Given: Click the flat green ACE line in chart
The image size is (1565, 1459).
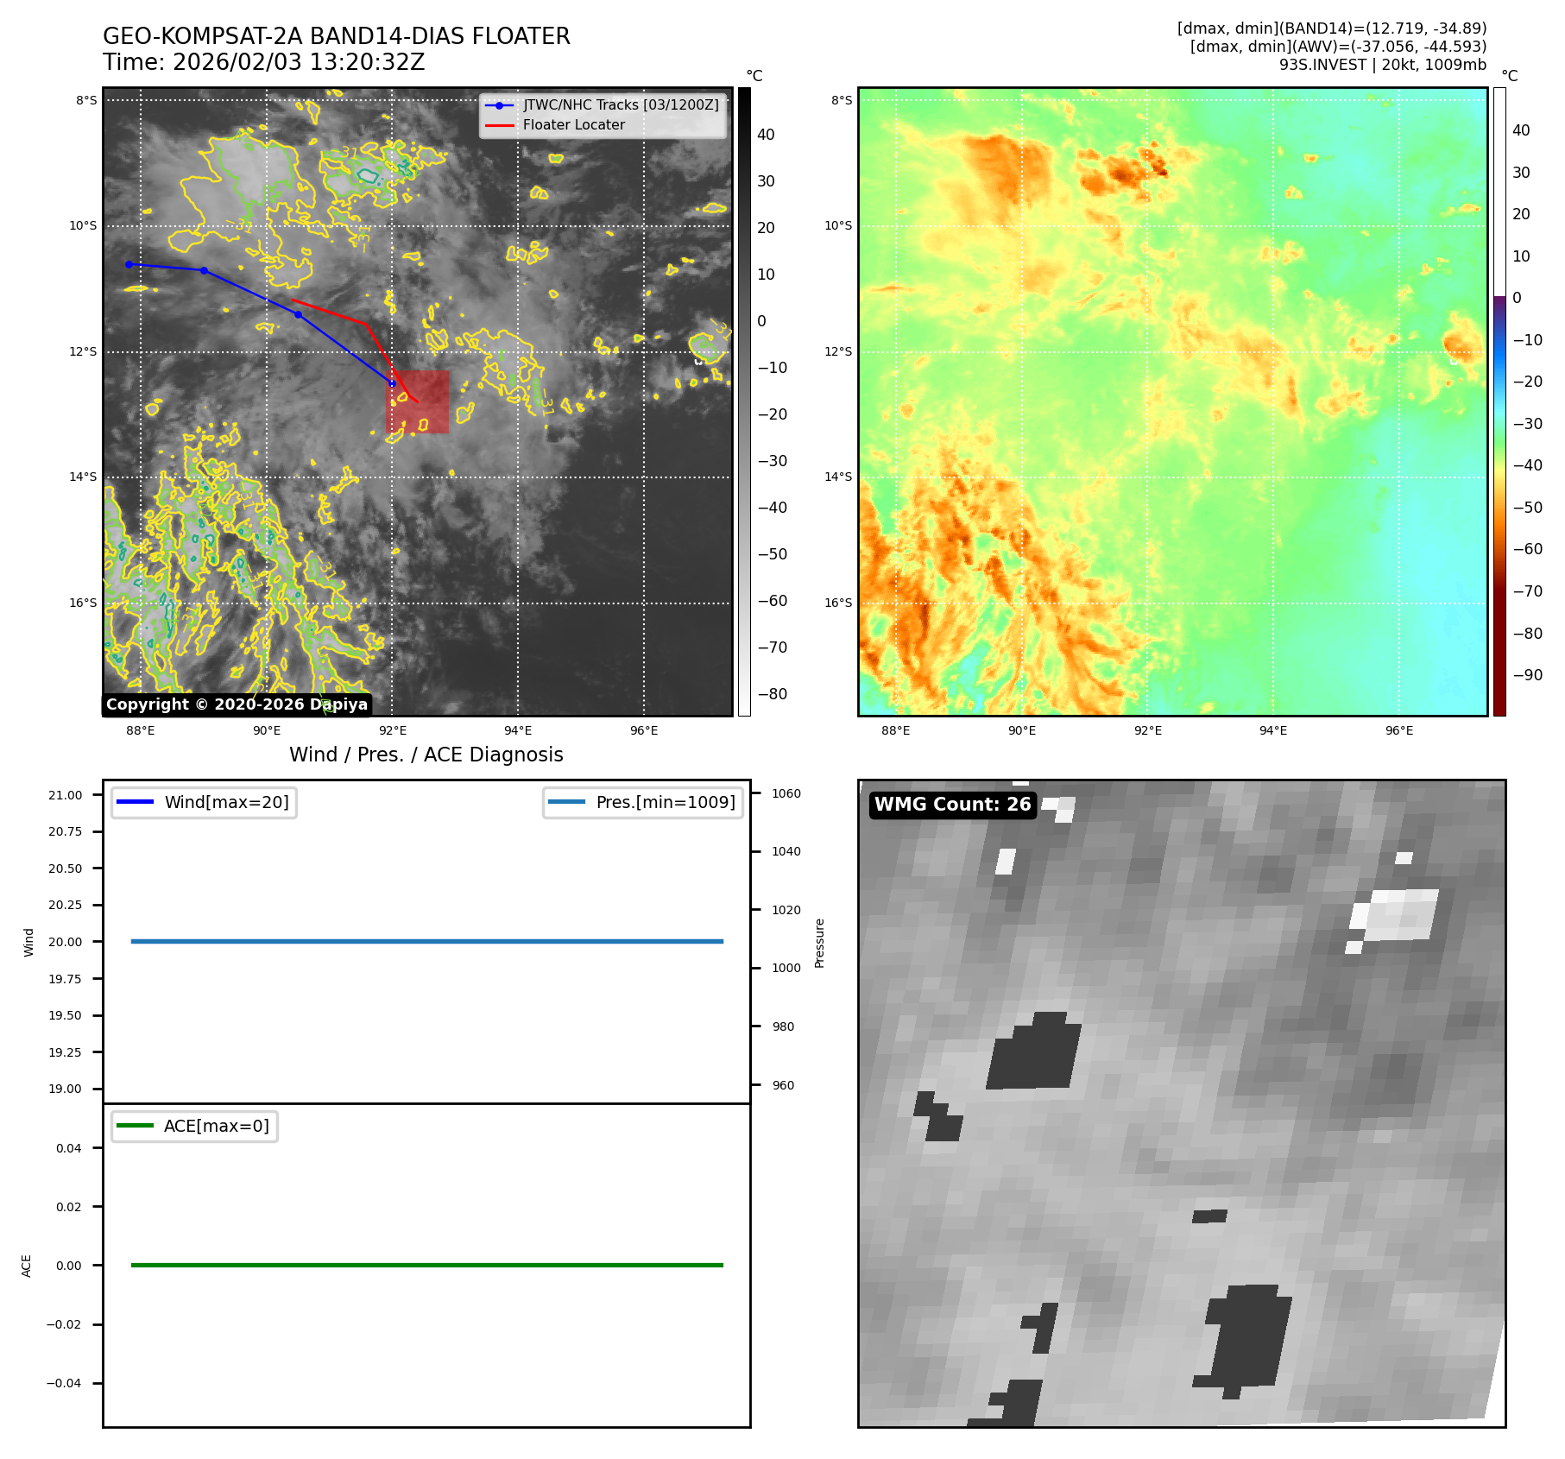Looking at the screenshot, I should tap(426, 1265).
